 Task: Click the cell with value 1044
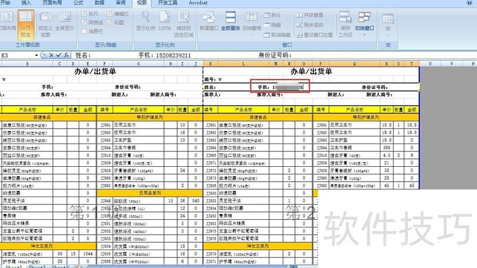[88, 254]
